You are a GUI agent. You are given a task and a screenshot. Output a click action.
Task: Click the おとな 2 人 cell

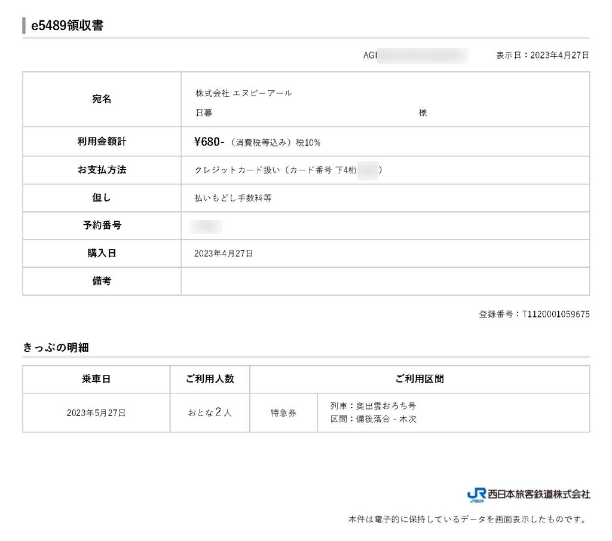(x=210, y=412)
